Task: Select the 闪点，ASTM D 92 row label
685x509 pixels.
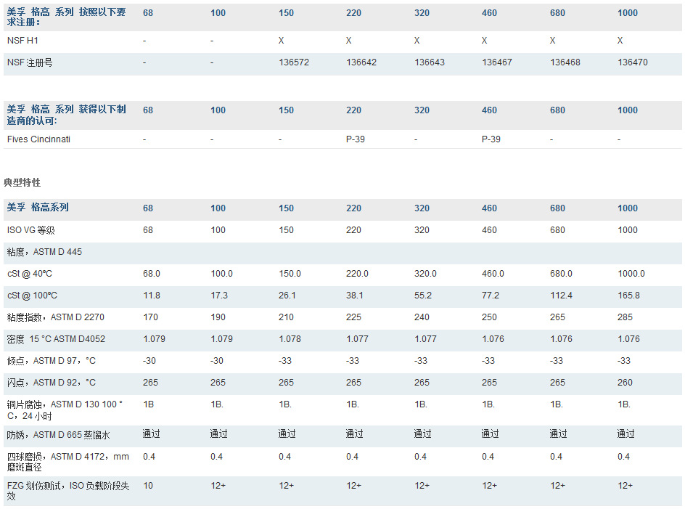Action: (51, 383)
